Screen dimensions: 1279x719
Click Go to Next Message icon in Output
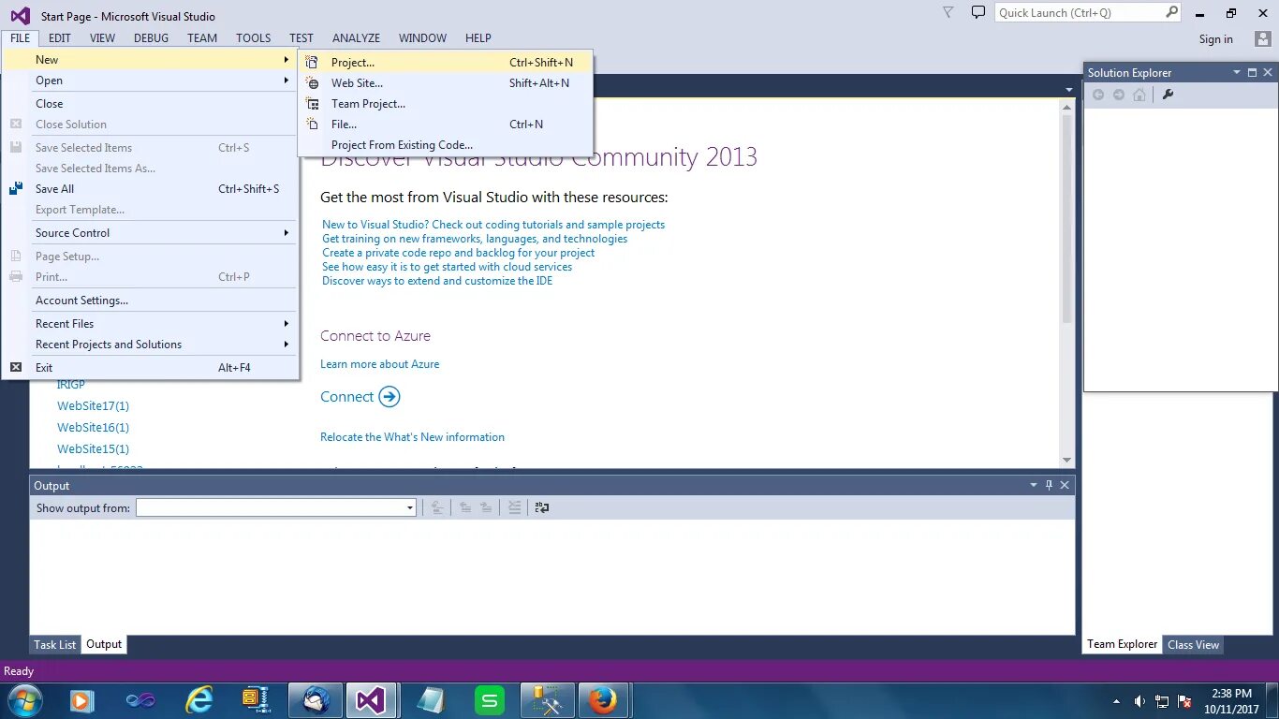click(x=486, y=507)
